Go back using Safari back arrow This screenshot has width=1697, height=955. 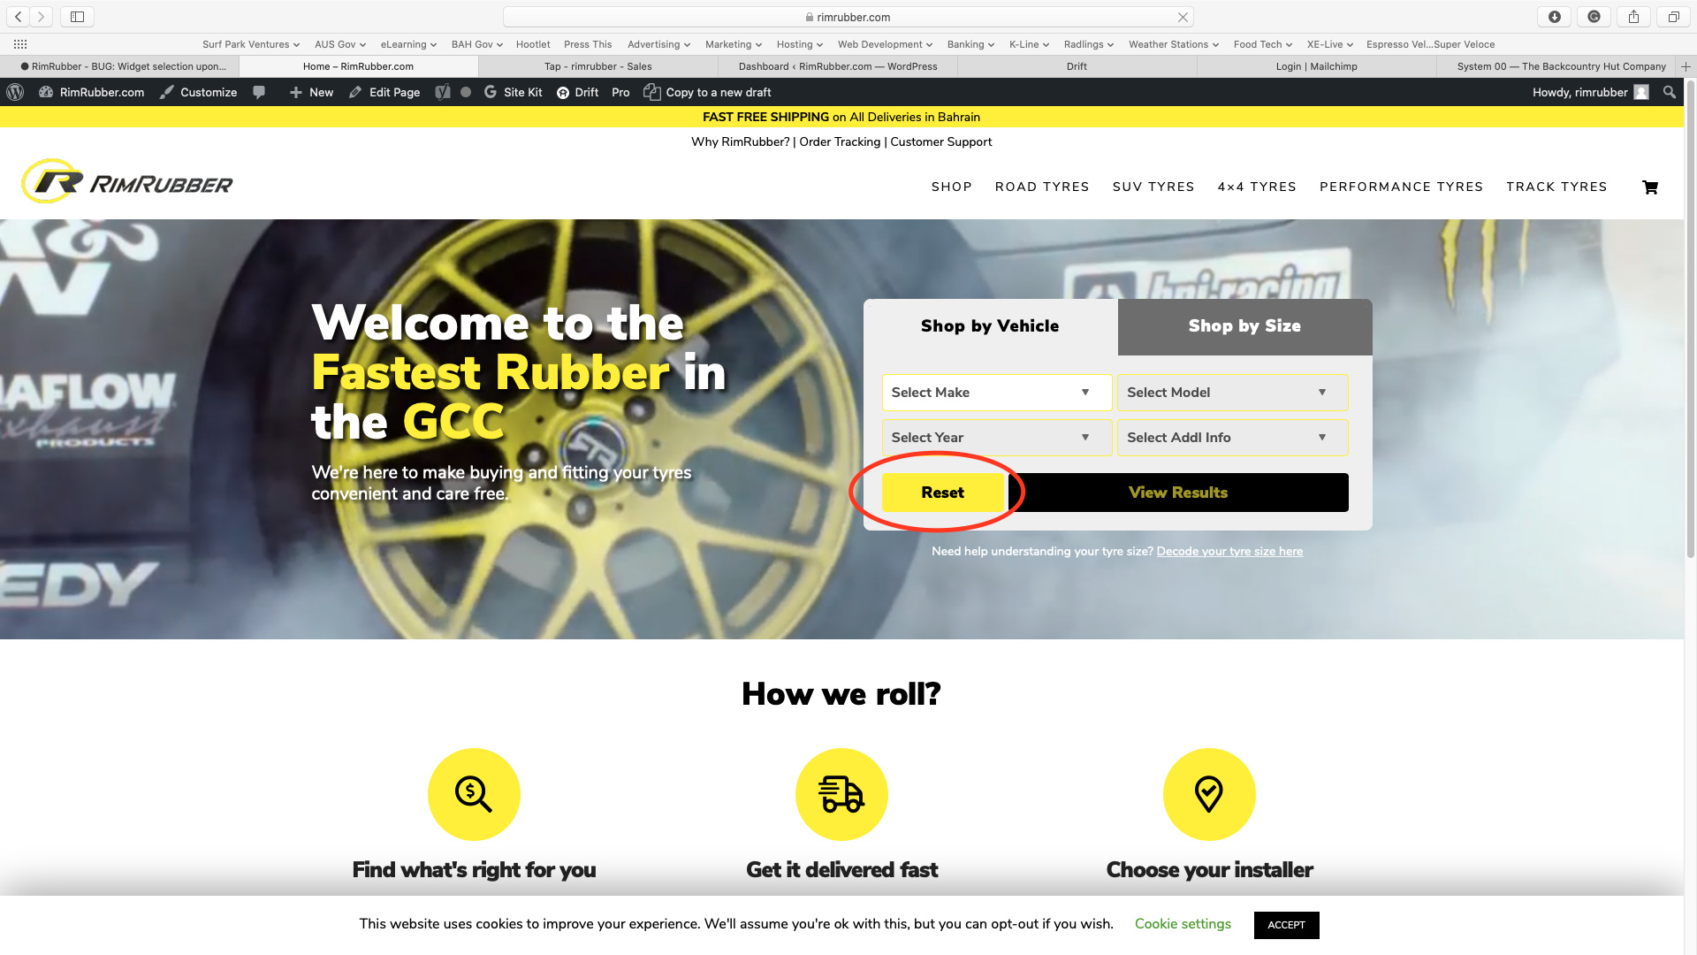pos(19,17)
